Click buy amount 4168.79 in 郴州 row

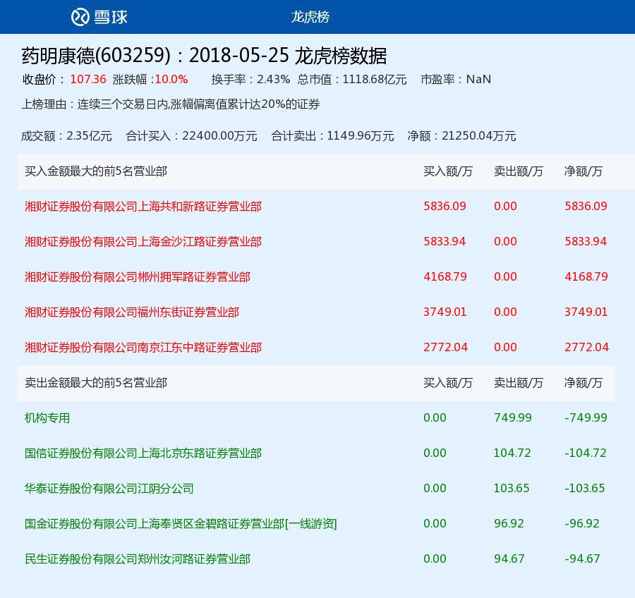tap(445, 276)
